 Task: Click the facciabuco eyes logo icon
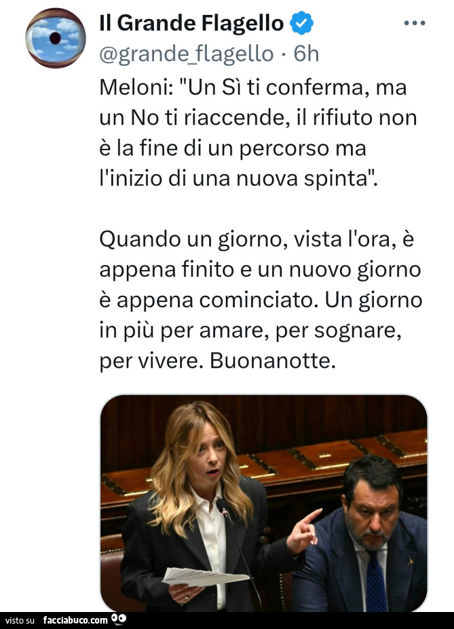click(x=119, y=619)
